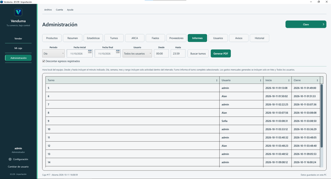
Task: Click the Venduma app icon in the title bar
Action: click(x=2, y=2)
